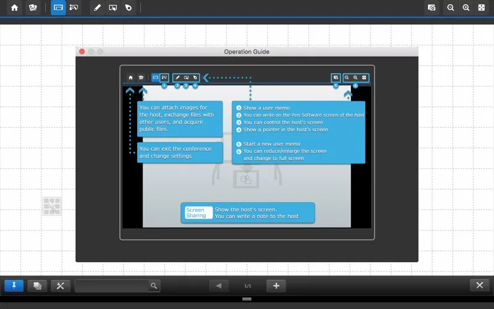Open the stacked pages list button
This screenshot has height=309, width=494.
coord(37,286)
